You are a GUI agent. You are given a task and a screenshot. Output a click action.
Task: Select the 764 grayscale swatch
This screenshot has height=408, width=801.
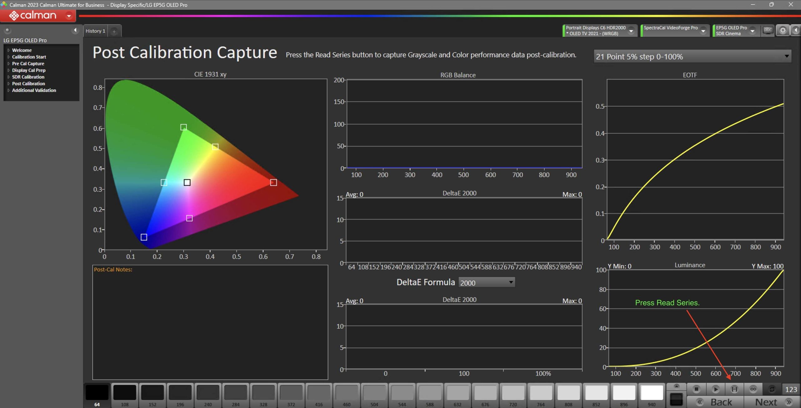coord(541,395)
